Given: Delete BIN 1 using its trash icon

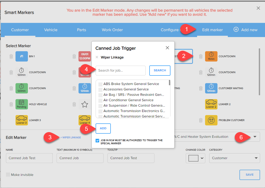Looking at the screenshot, I should [11, 56].
